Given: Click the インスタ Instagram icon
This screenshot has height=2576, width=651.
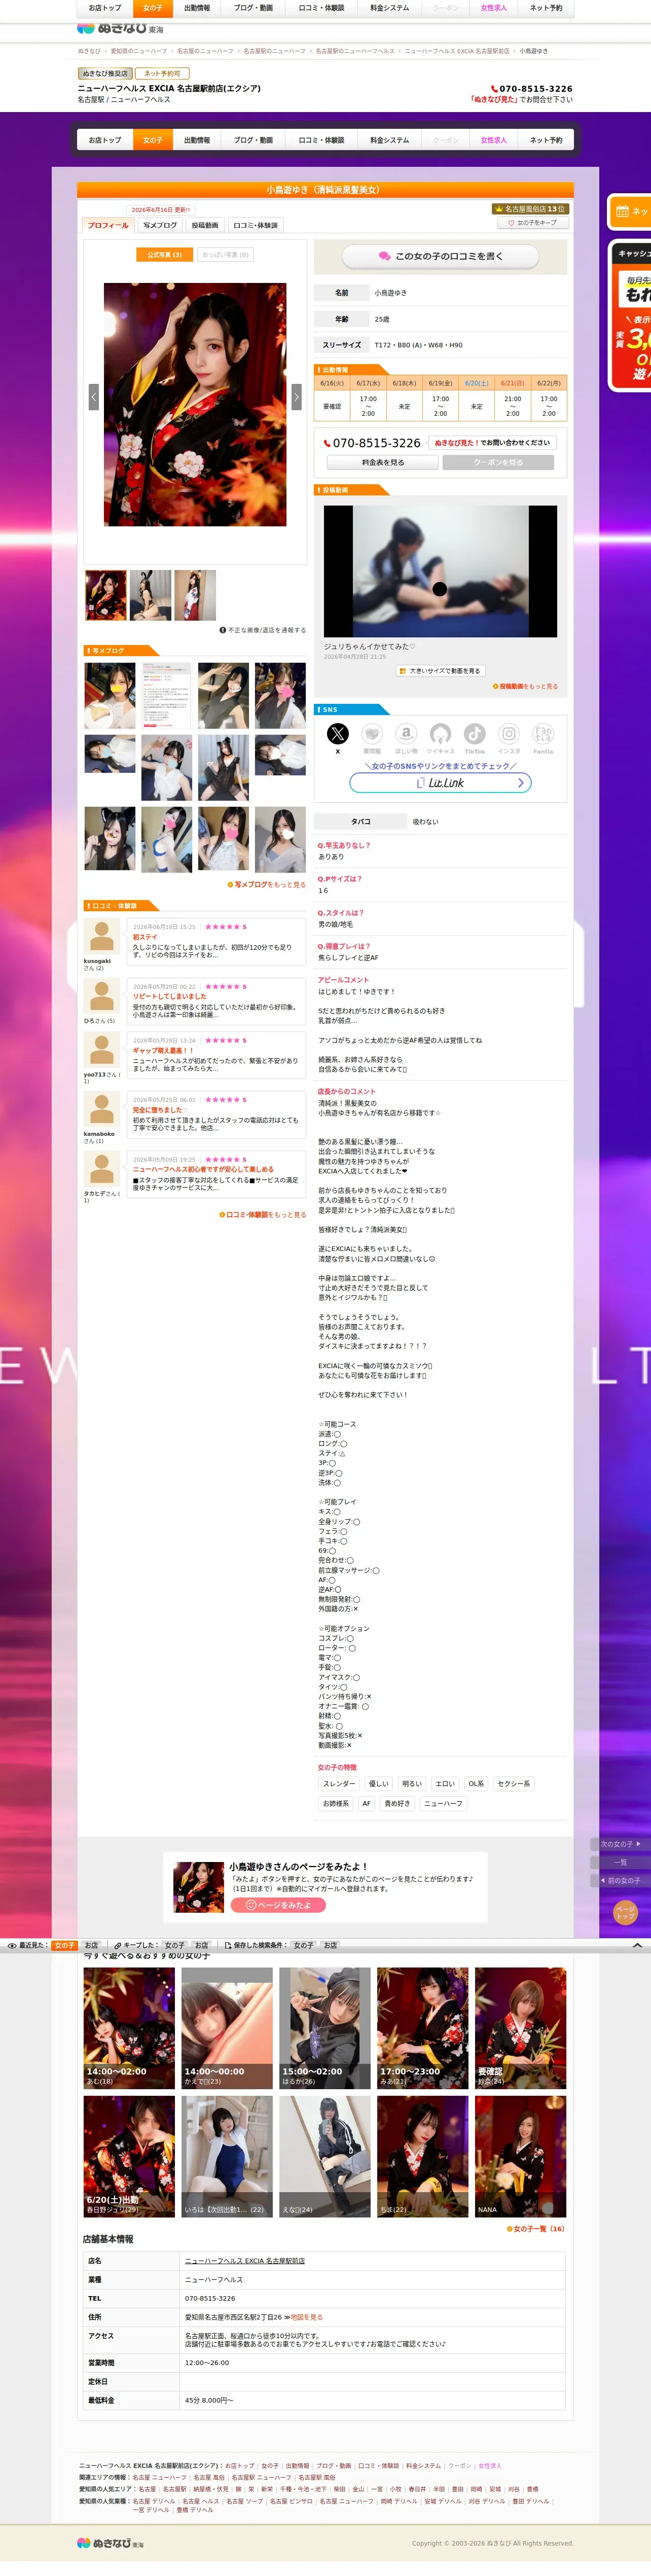Looking at the screenshot, I should 509,733.
